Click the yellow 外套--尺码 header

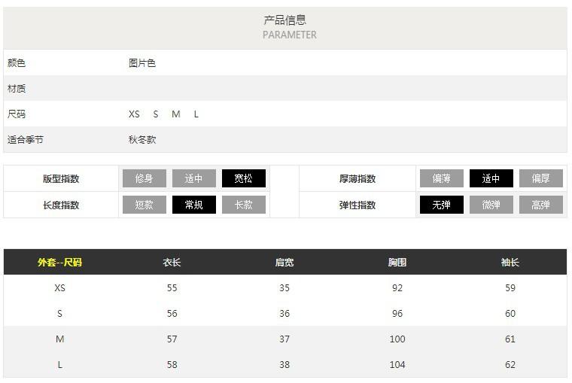pos(59,263)
